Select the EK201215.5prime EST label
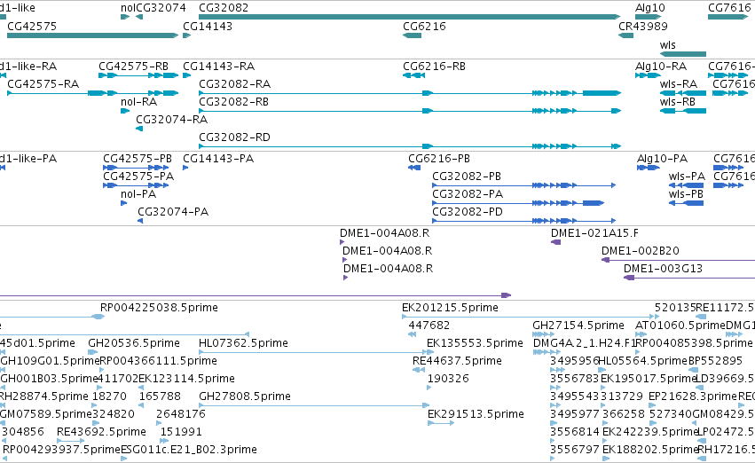The width and height of the screenshot is (755, 463). (450, 308)
